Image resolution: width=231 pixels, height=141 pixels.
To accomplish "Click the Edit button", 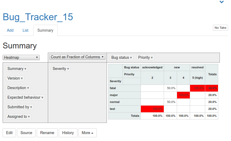I will tap(9, 133).
